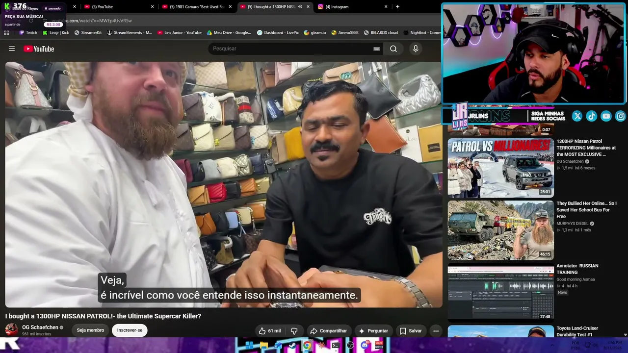Open a new browser tab
The height and width of the screenshot is (353, 628).
[397, 7]
